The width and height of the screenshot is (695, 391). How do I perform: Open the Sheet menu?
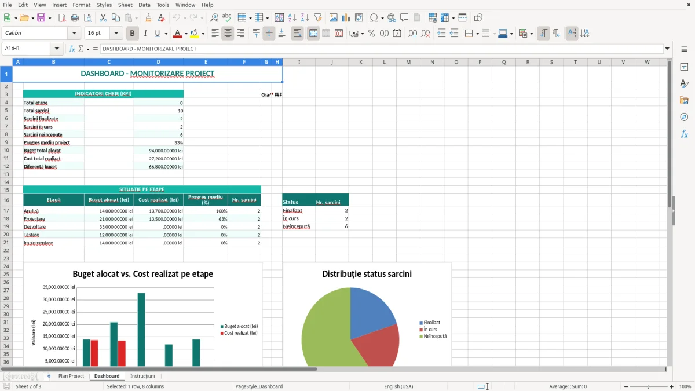point(125,5)
